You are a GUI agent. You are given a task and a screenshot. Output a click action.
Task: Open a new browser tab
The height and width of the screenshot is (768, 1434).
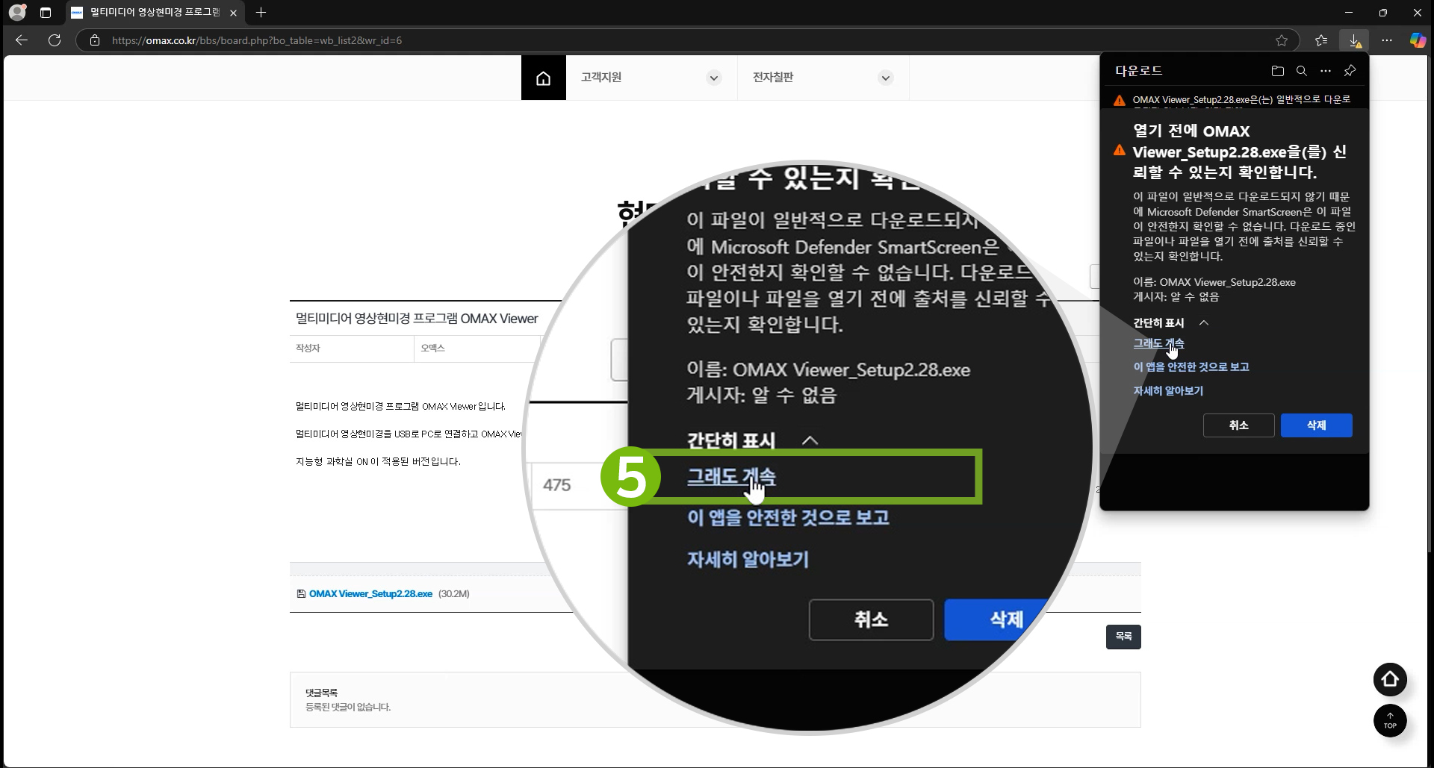pos(261,13)
